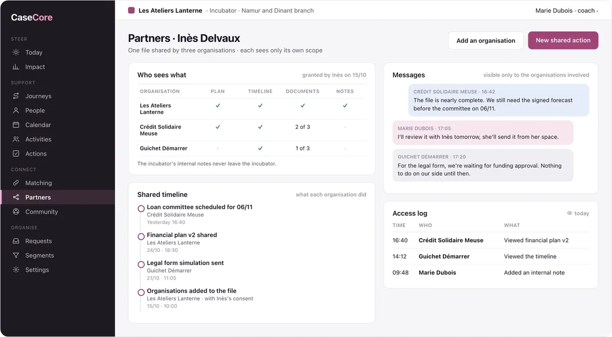This screenshot has height=337, width=612.
Task: Click Added an internal note log entry
Action: point(534,273)
